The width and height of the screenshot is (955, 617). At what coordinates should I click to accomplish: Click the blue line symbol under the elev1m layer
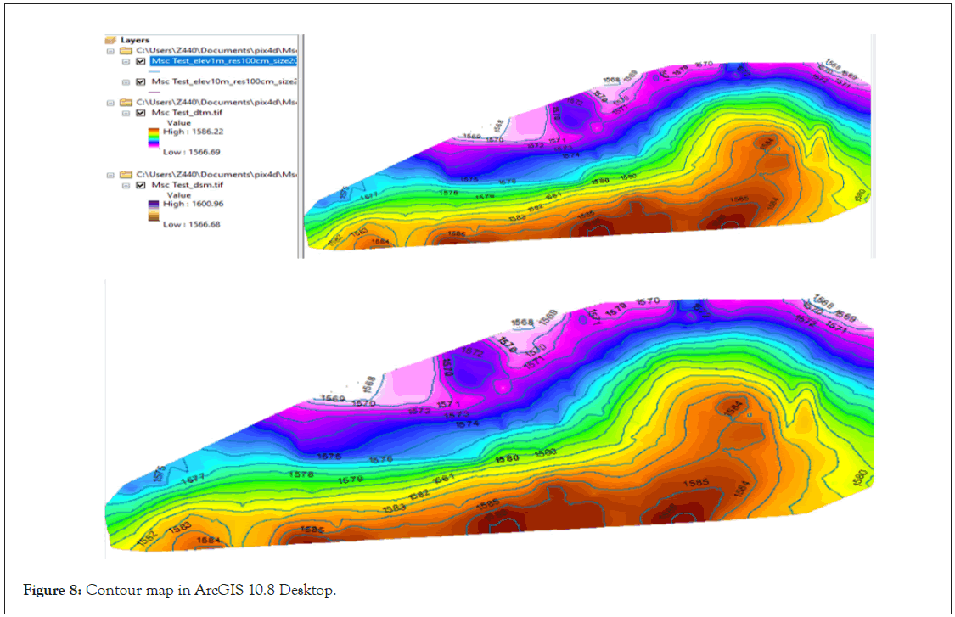click(x=154, y=71)
